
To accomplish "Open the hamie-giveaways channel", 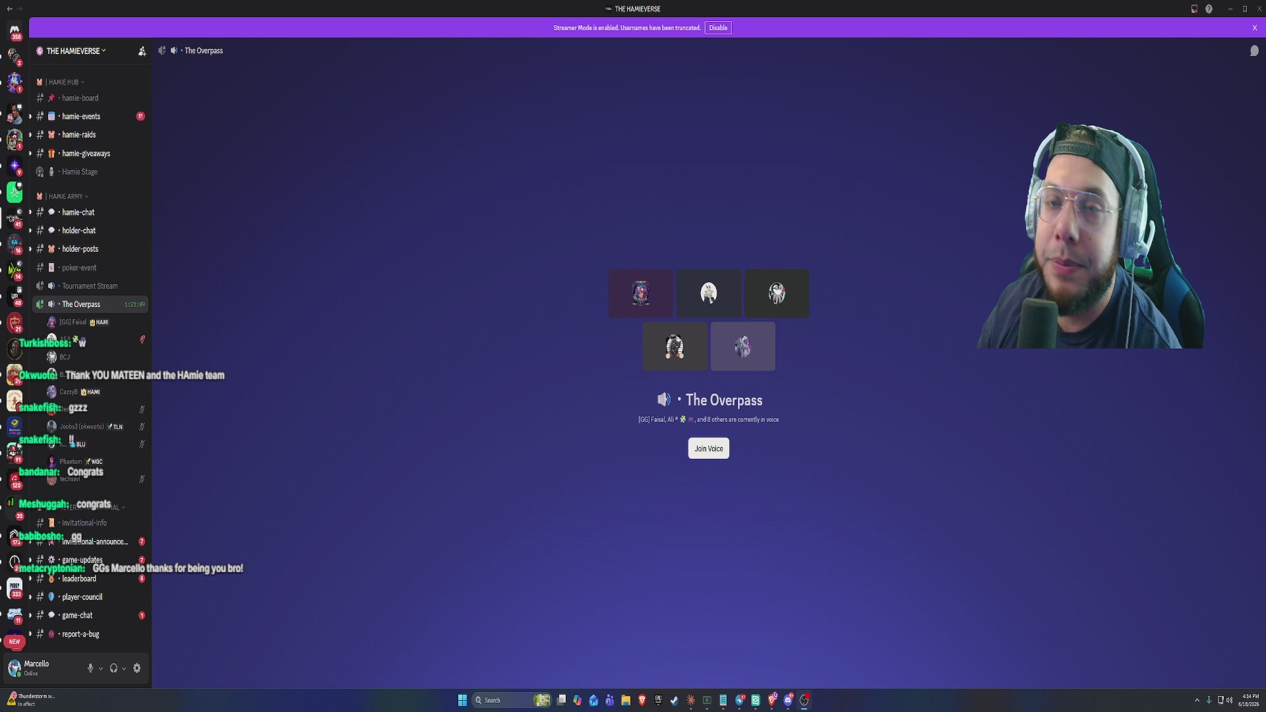I will point(90,153).
